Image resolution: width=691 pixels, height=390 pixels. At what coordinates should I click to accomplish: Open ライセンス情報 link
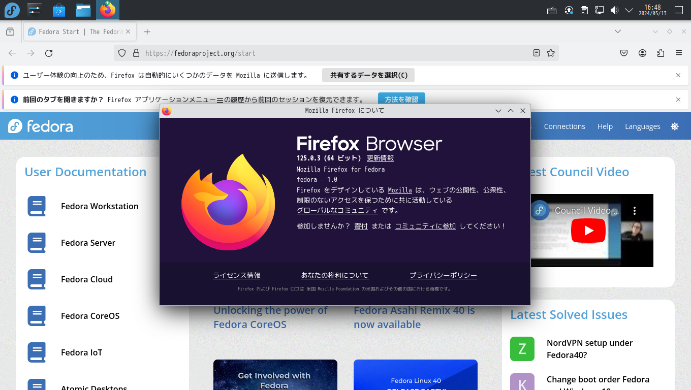click(x=236, y=276)
